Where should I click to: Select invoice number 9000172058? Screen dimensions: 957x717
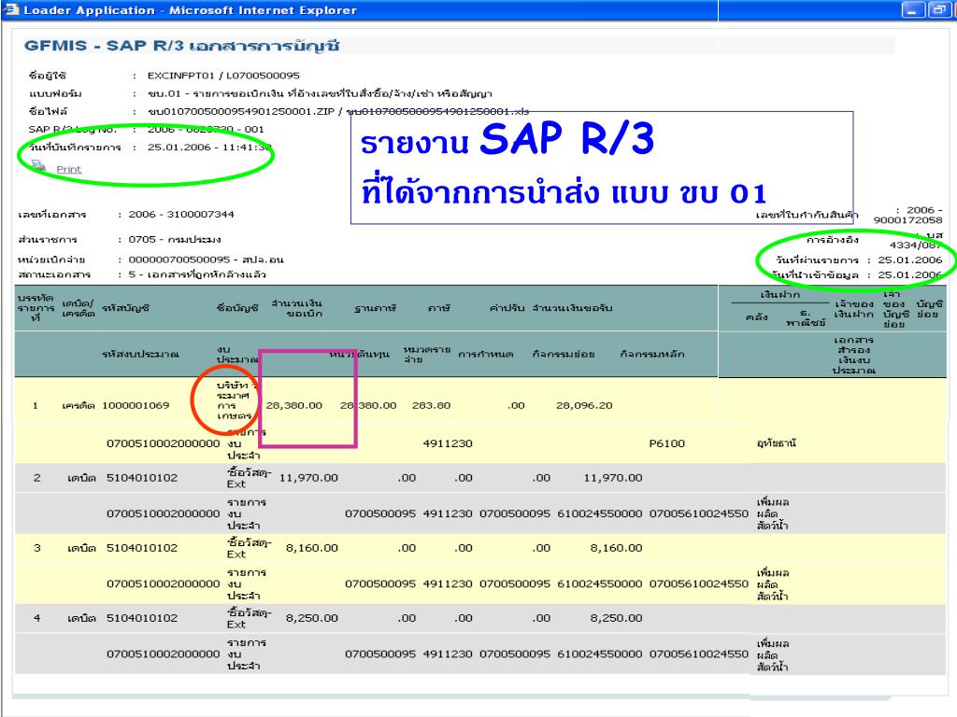[907, 220]
